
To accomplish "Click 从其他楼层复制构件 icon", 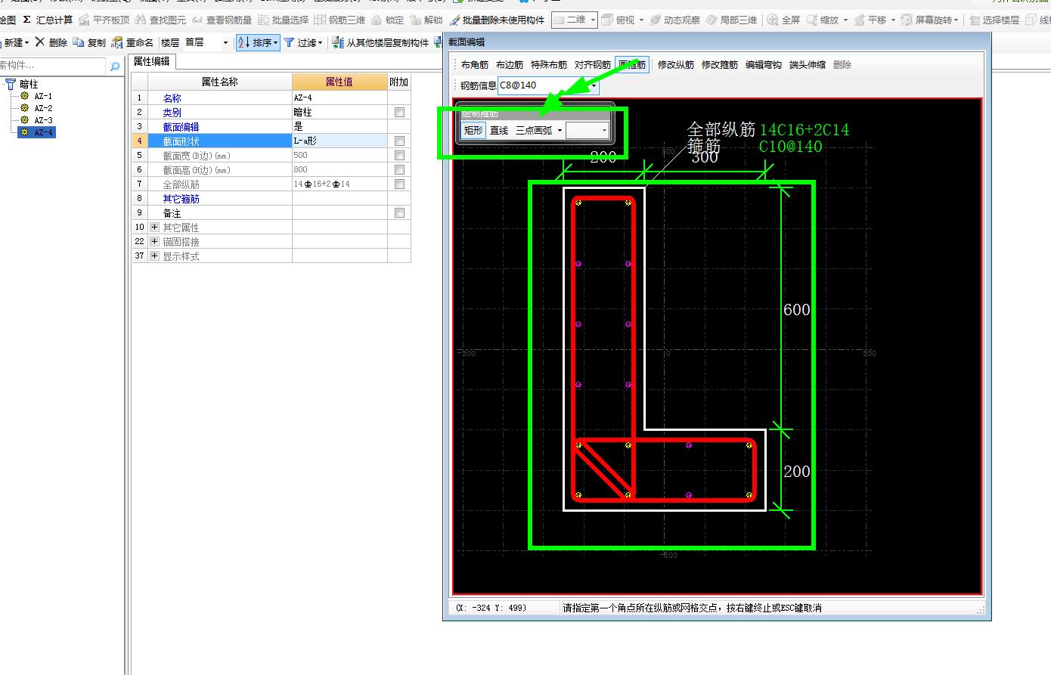I will coord(339,42).
